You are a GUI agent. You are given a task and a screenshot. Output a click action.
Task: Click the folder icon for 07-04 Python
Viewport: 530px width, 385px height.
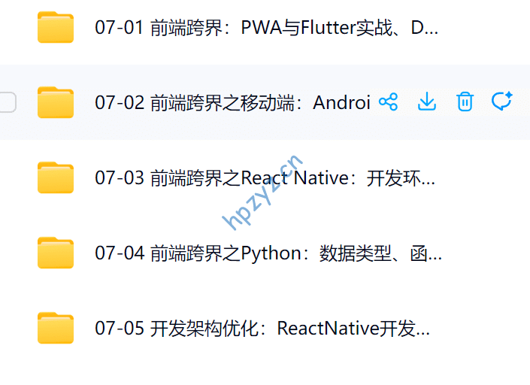tap(56, 253)
